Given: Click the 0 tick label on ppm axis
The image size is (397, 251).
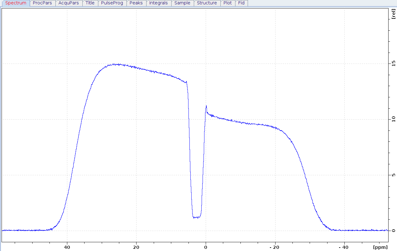Looking at the screenshot, I should click(206, 247).
